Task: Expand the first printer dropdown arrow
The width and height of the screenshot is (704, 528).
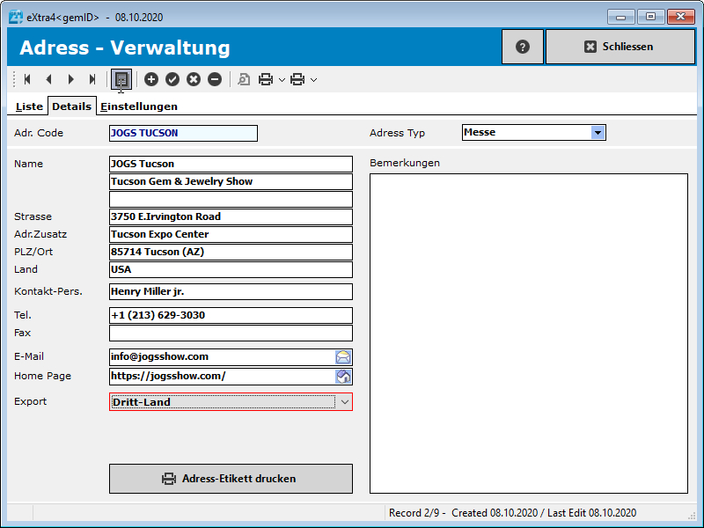Action: 282,80
